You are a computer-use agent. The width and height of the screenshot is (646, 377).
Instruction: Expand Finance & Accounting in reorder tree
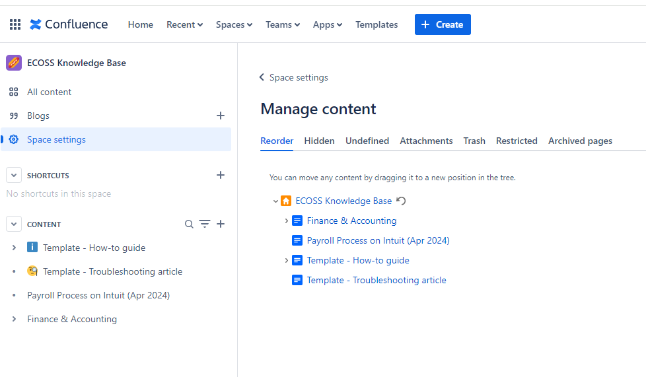click(x=286, y=221)
